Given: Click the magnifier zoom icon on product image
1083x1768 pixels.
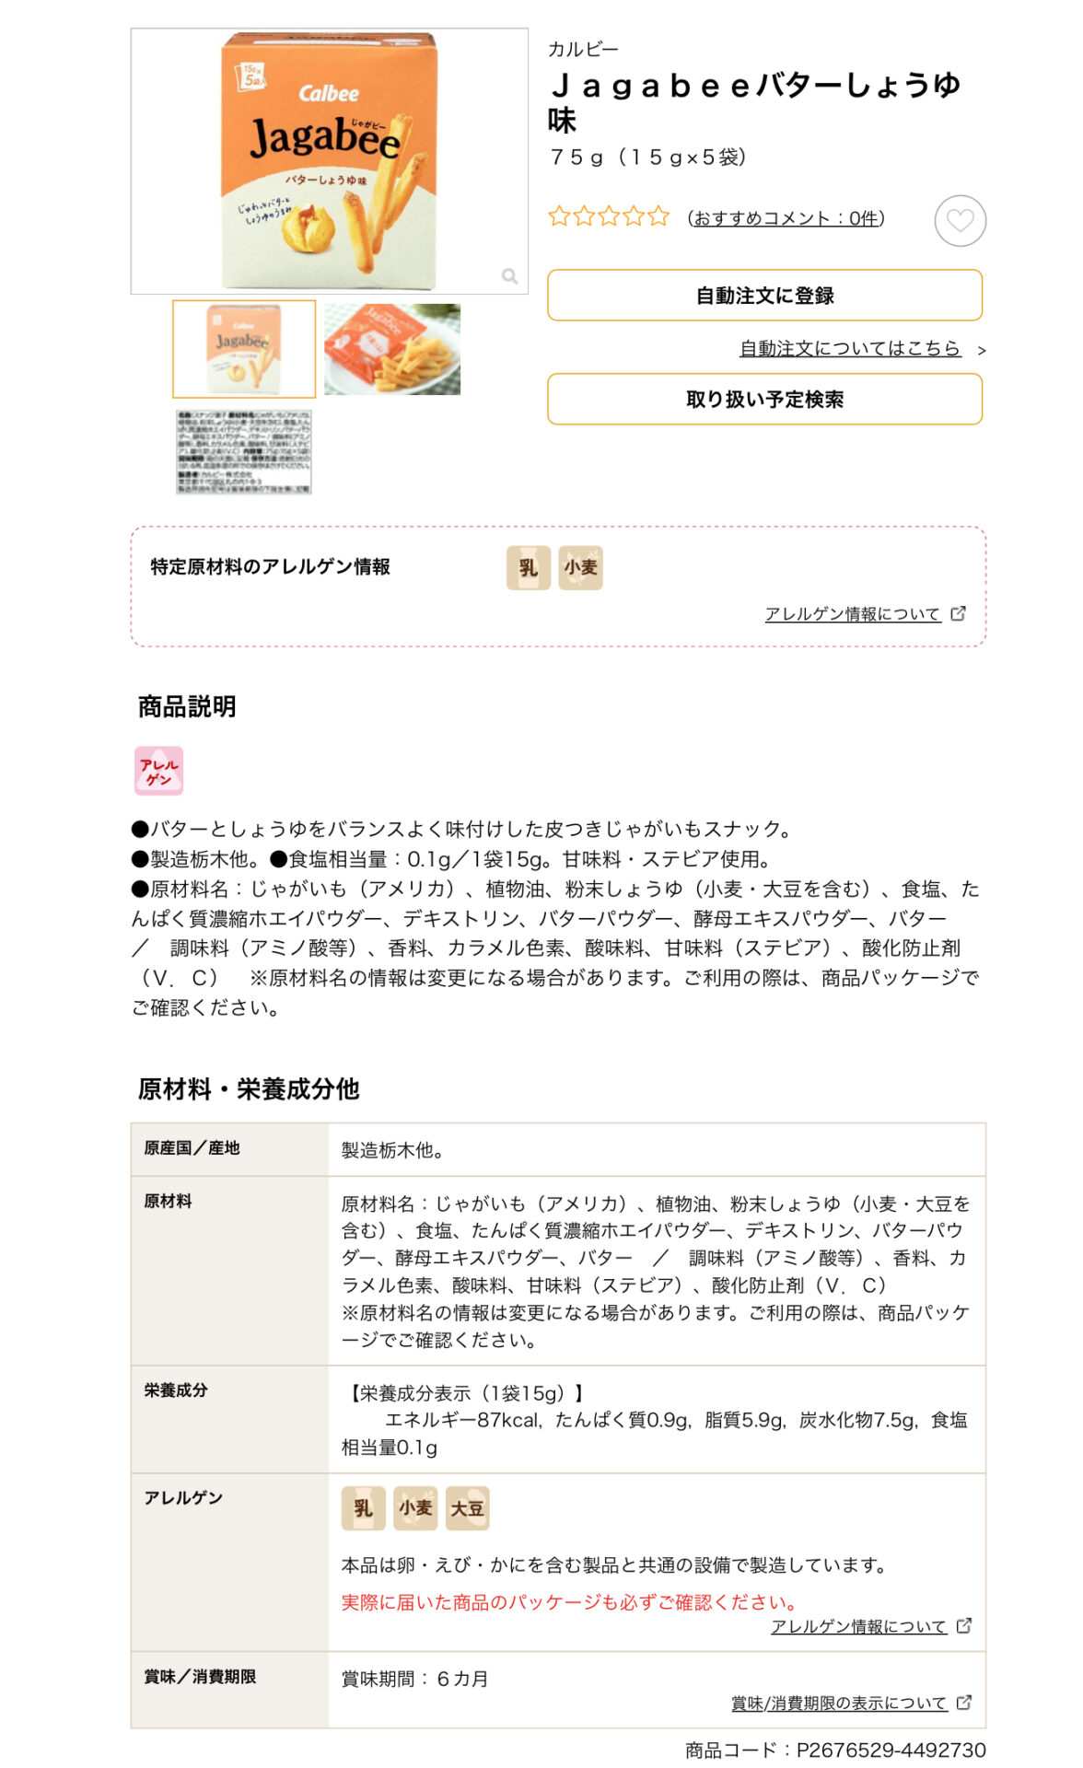Looking at the screenshot, I should [x=509, y=276].
